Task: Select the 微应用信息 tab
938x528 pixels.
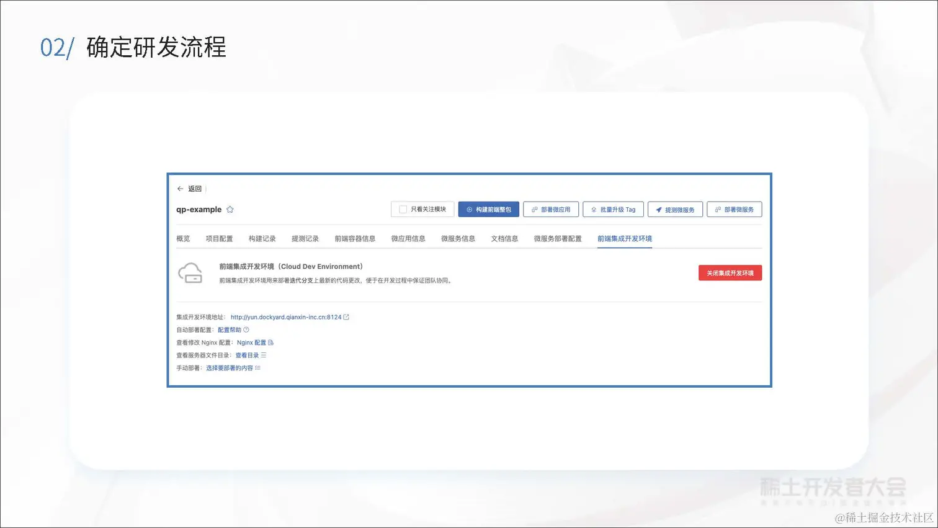Action: click(x=408, y=239)
